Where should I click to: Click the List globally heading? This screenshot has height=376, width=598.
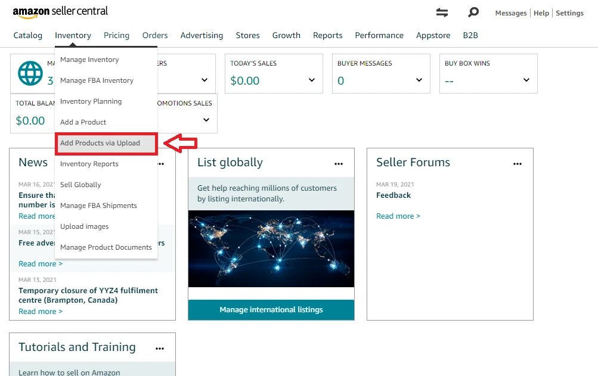pos(230,163)
